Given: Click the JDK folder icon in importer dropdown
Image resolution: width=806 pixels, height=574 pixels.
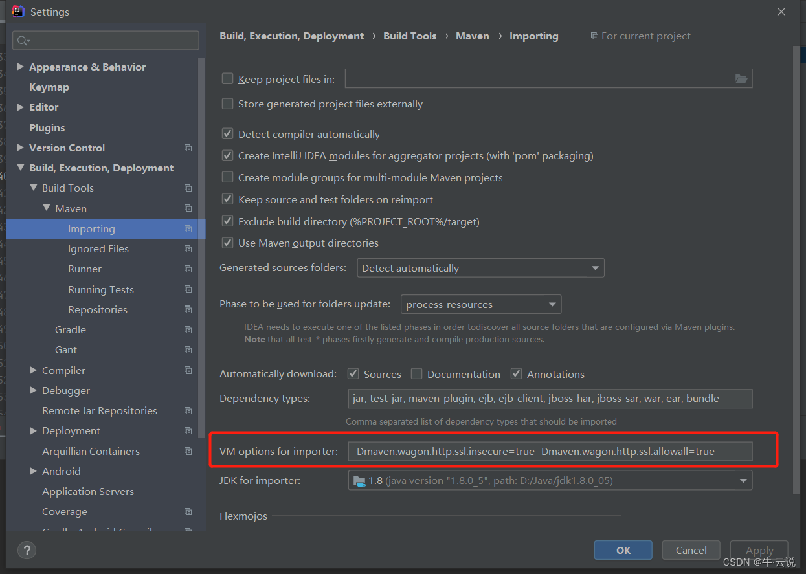Looking at the screenshot, I should (x=359, y=481).
